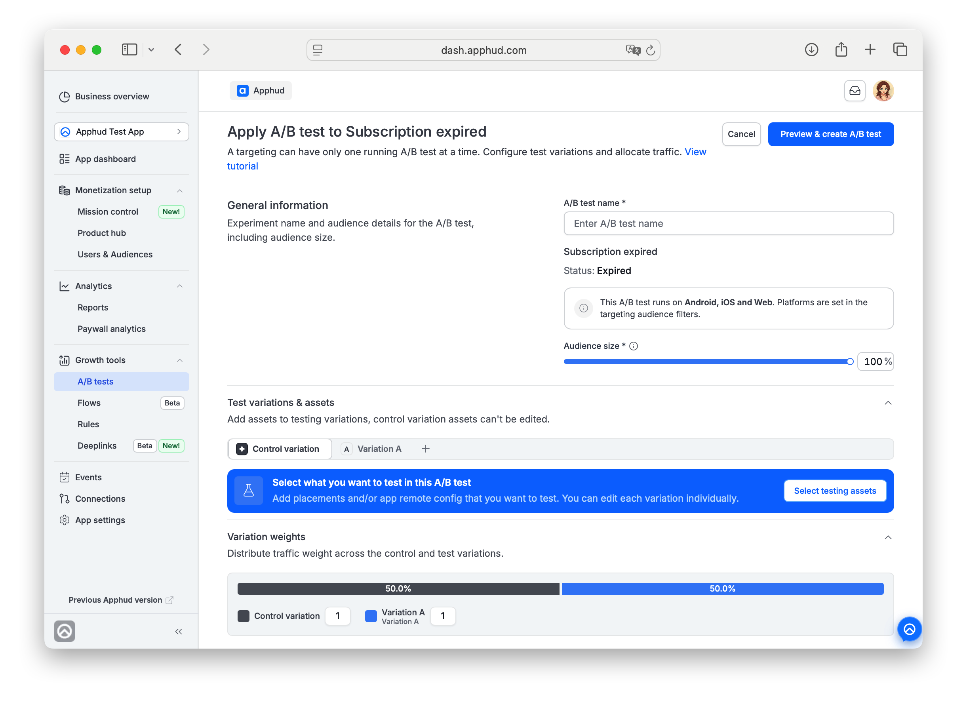This screenshot has width=967, height=708.
Task: Click the dark 50.0% control weight bar
Action: (398, 588)
